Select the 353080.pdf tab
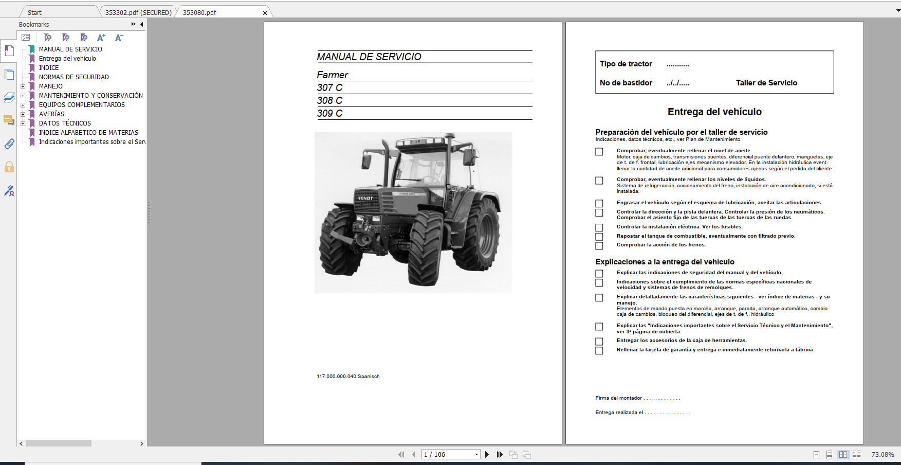 199,12
